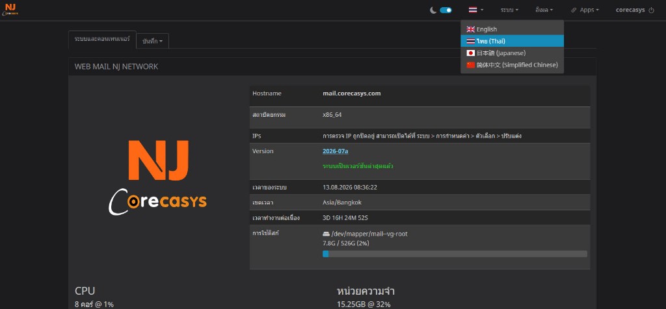
Task: Click the uptime value 3D 16H 24M 52S
Action: coord(345,218)
